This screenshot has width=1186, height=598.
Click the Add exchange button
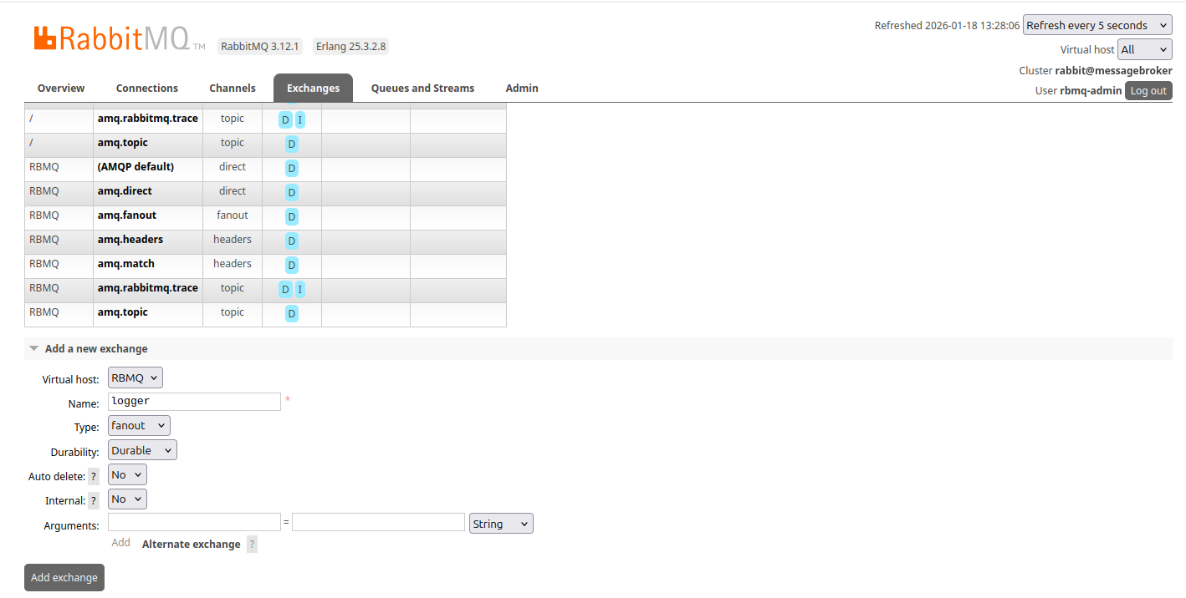point(64,577)
